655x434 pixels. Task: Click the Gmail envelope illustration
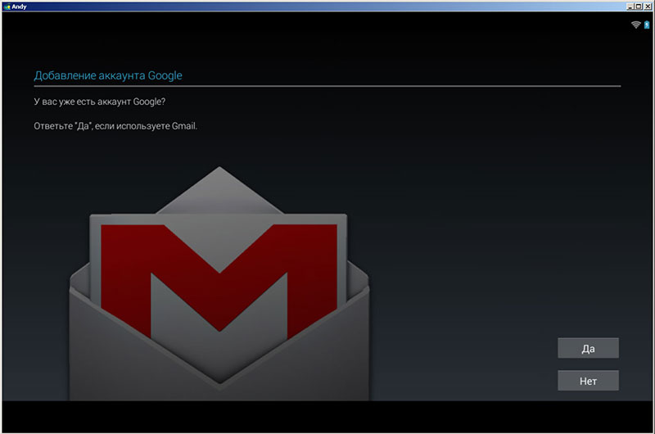(x=219, y=283)
